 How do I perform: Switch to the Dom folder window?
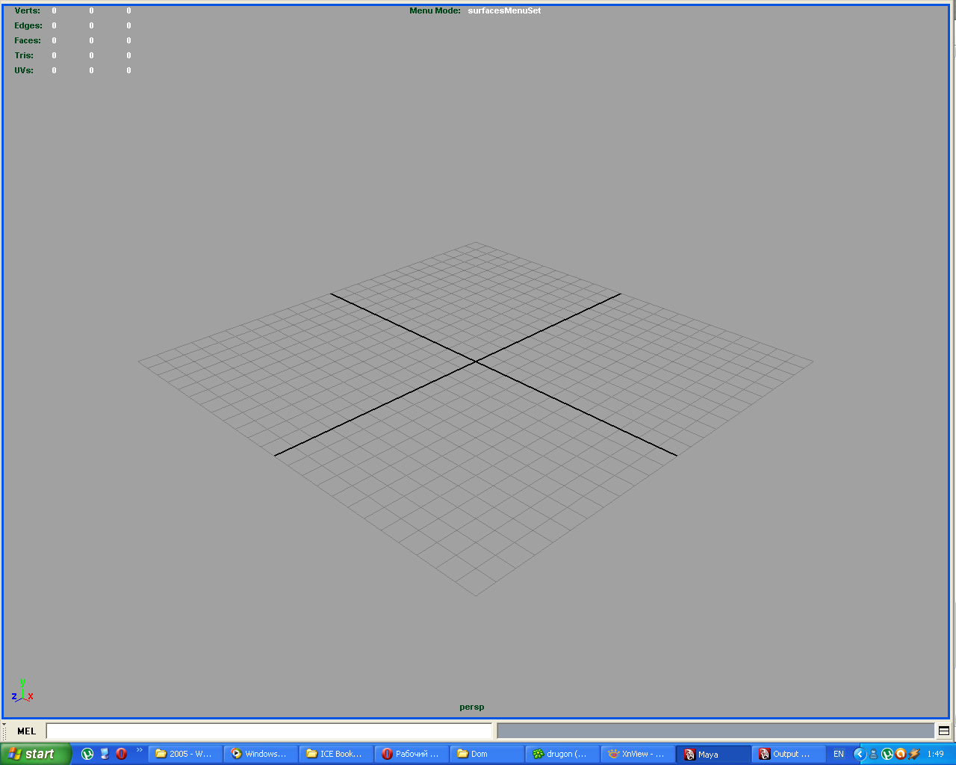[x=487, y=754]
